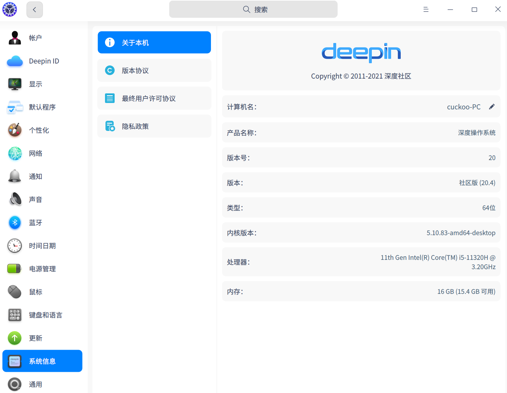Open the 隐私政策 page

[154, 126]
